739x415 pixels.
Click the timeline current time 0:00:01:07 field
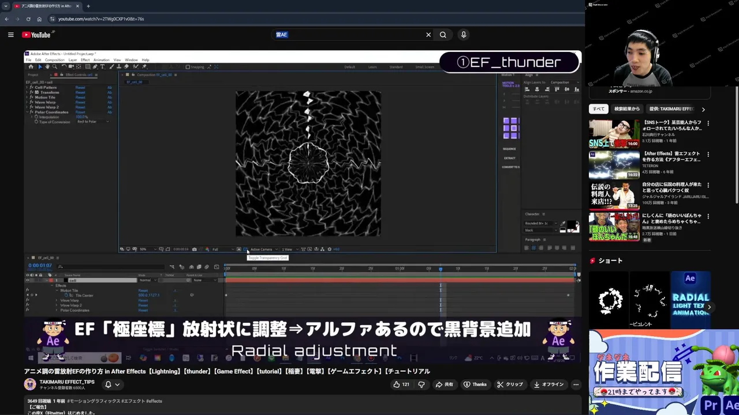click(x=40, y=266)
